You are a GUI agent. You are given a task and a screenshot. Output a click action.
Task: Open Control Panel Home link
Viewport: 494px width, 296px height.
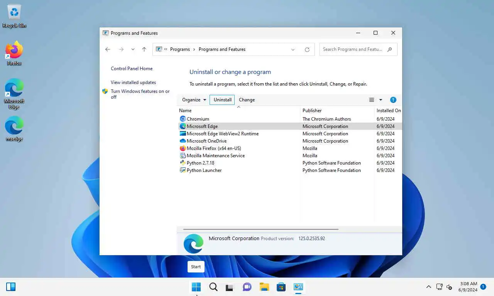132,69
